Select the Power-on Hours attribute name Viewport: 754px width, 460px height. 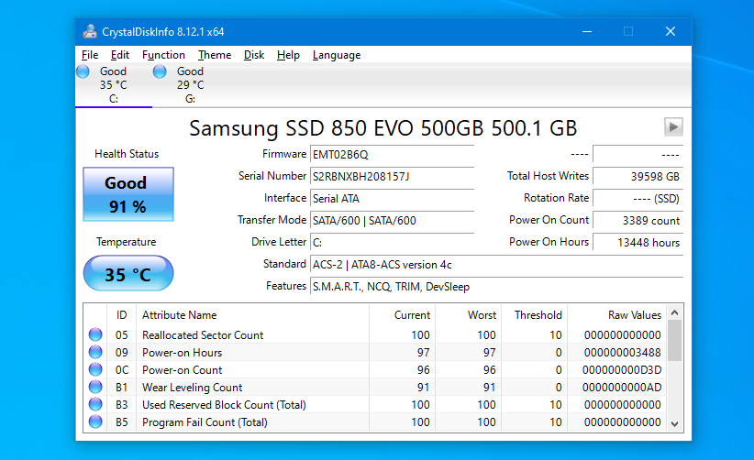(182, 353)
